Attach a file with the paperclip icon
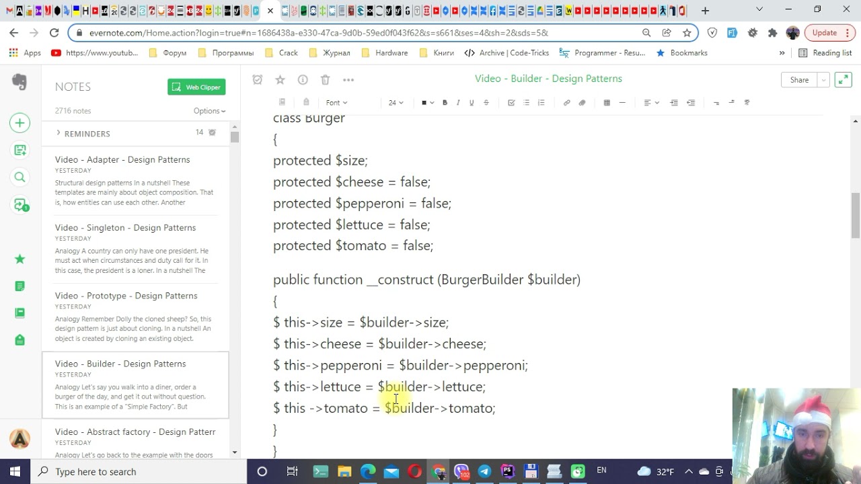 click(582, 103)
